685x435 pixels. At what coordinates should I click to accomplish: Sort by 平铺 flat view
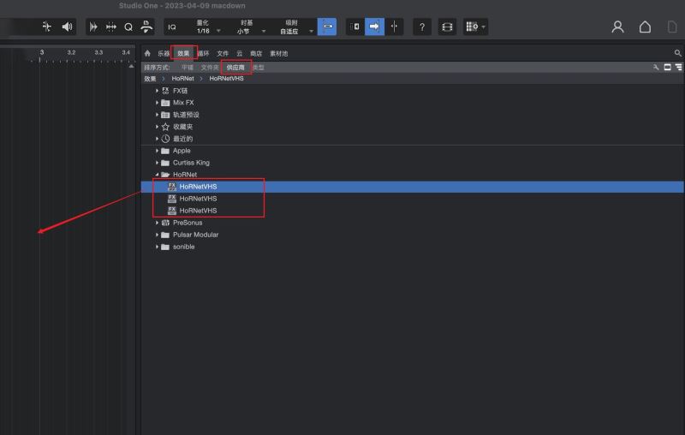188,68
